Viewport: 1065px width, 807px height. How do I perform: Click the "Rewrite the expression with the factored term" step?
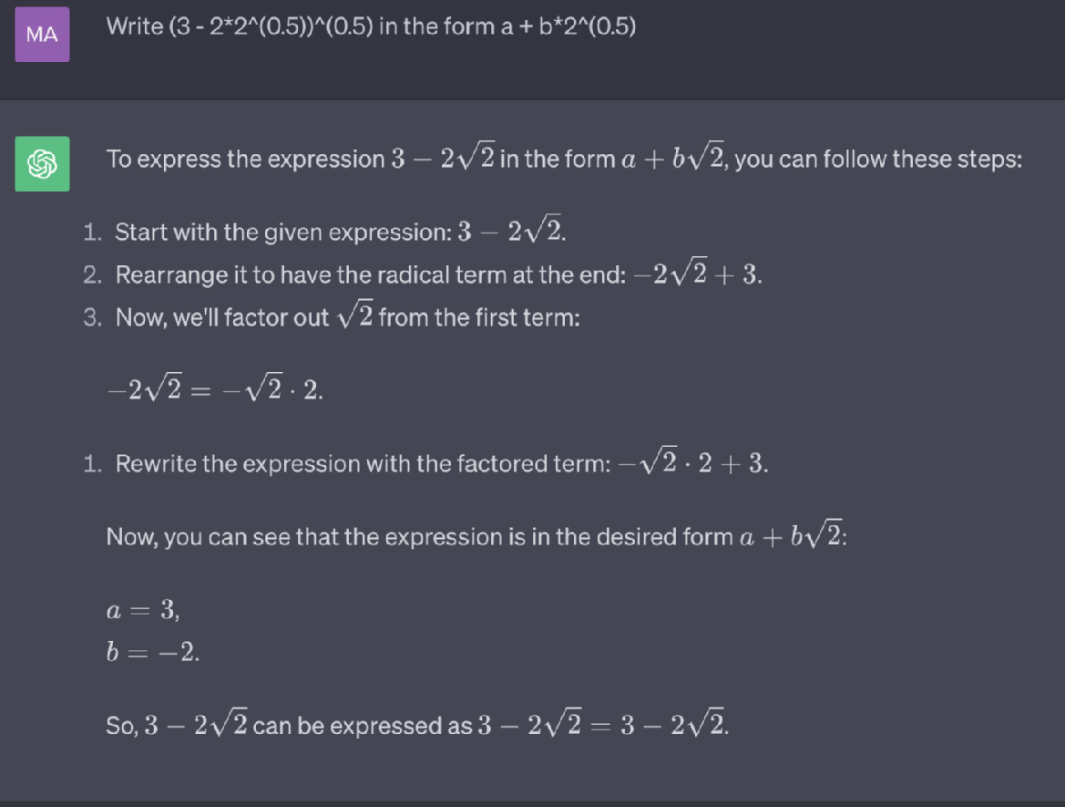click(x=441, y=463)
